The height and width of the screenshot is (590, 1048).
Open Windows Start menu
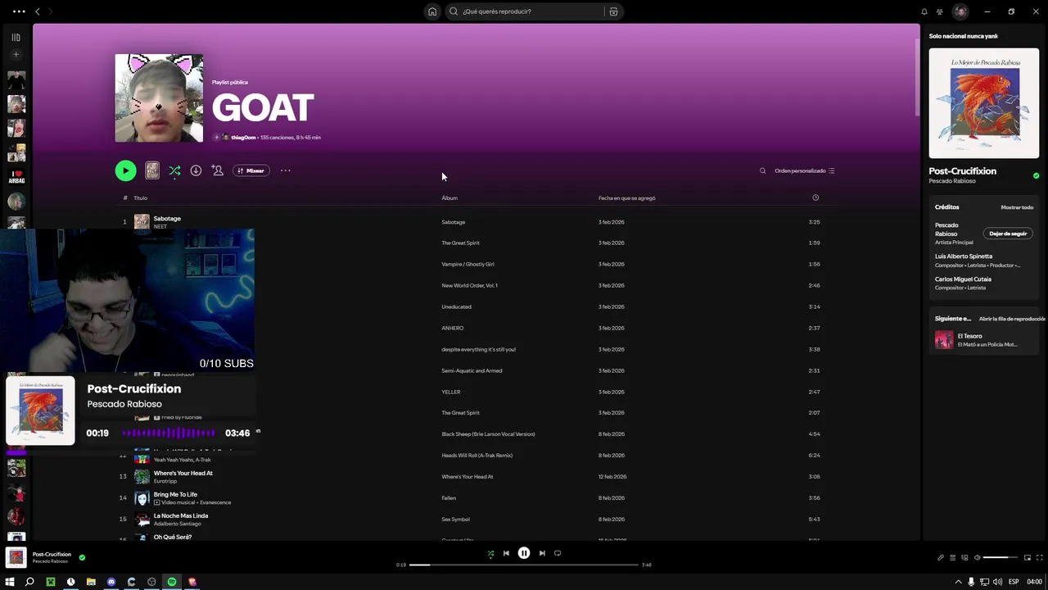10,582
